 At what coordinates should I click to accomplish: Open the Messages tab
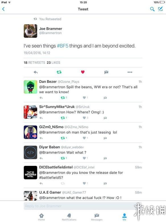pos(97,217)
